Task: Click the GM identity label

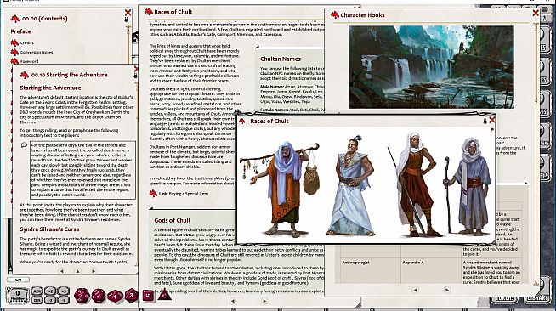Action: point(18,280)
